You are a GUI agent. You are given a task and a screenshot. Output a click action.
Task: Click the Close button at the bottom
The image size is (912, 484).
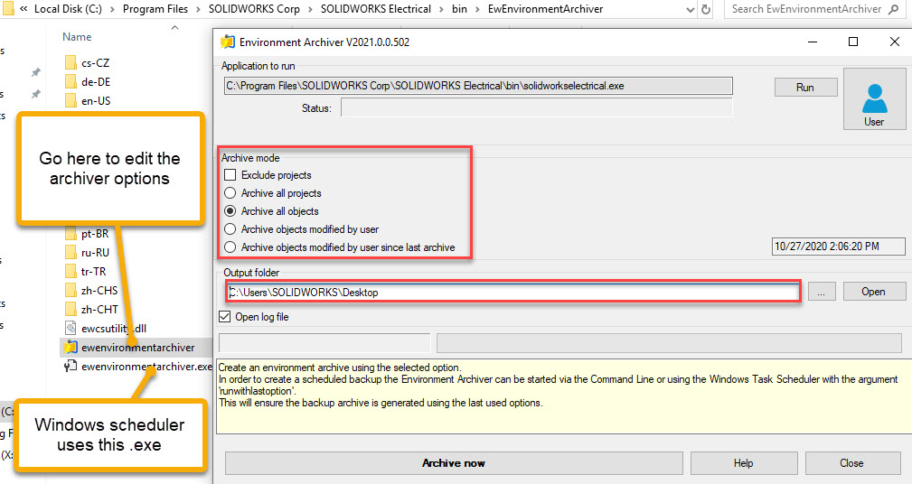coord(852,463)
